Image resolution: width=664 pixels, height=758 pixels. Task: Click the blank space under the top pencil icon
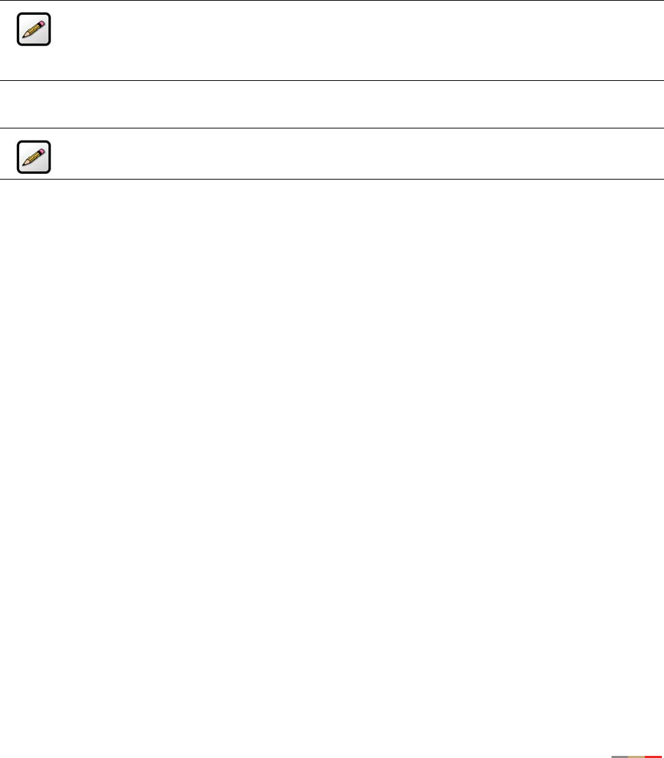pos(34,63)
